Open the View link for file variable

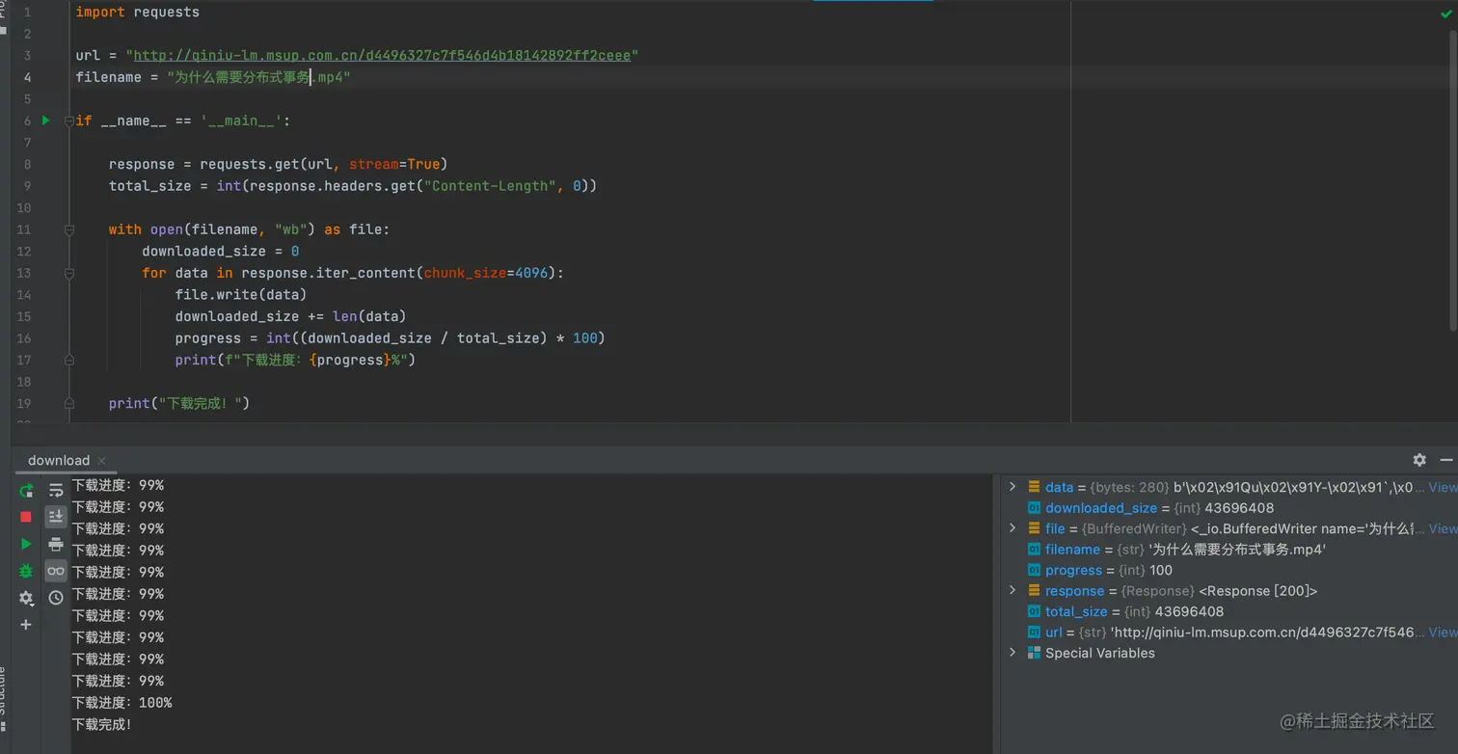[1443, 528]
